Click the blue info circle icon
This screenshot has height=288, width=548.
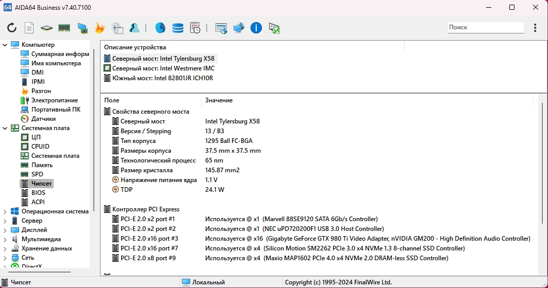coord(256,28)
